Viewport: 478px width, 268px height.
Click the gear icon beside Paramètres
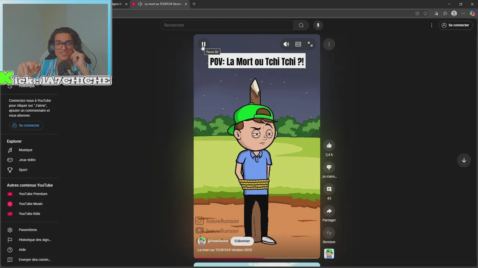(x=10, y=230)
